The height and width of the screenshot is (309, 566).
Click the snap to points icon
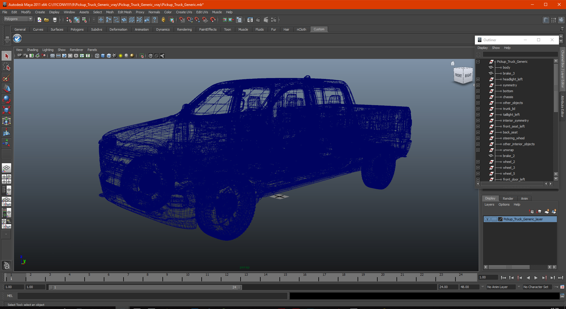(x=197, y=20)
